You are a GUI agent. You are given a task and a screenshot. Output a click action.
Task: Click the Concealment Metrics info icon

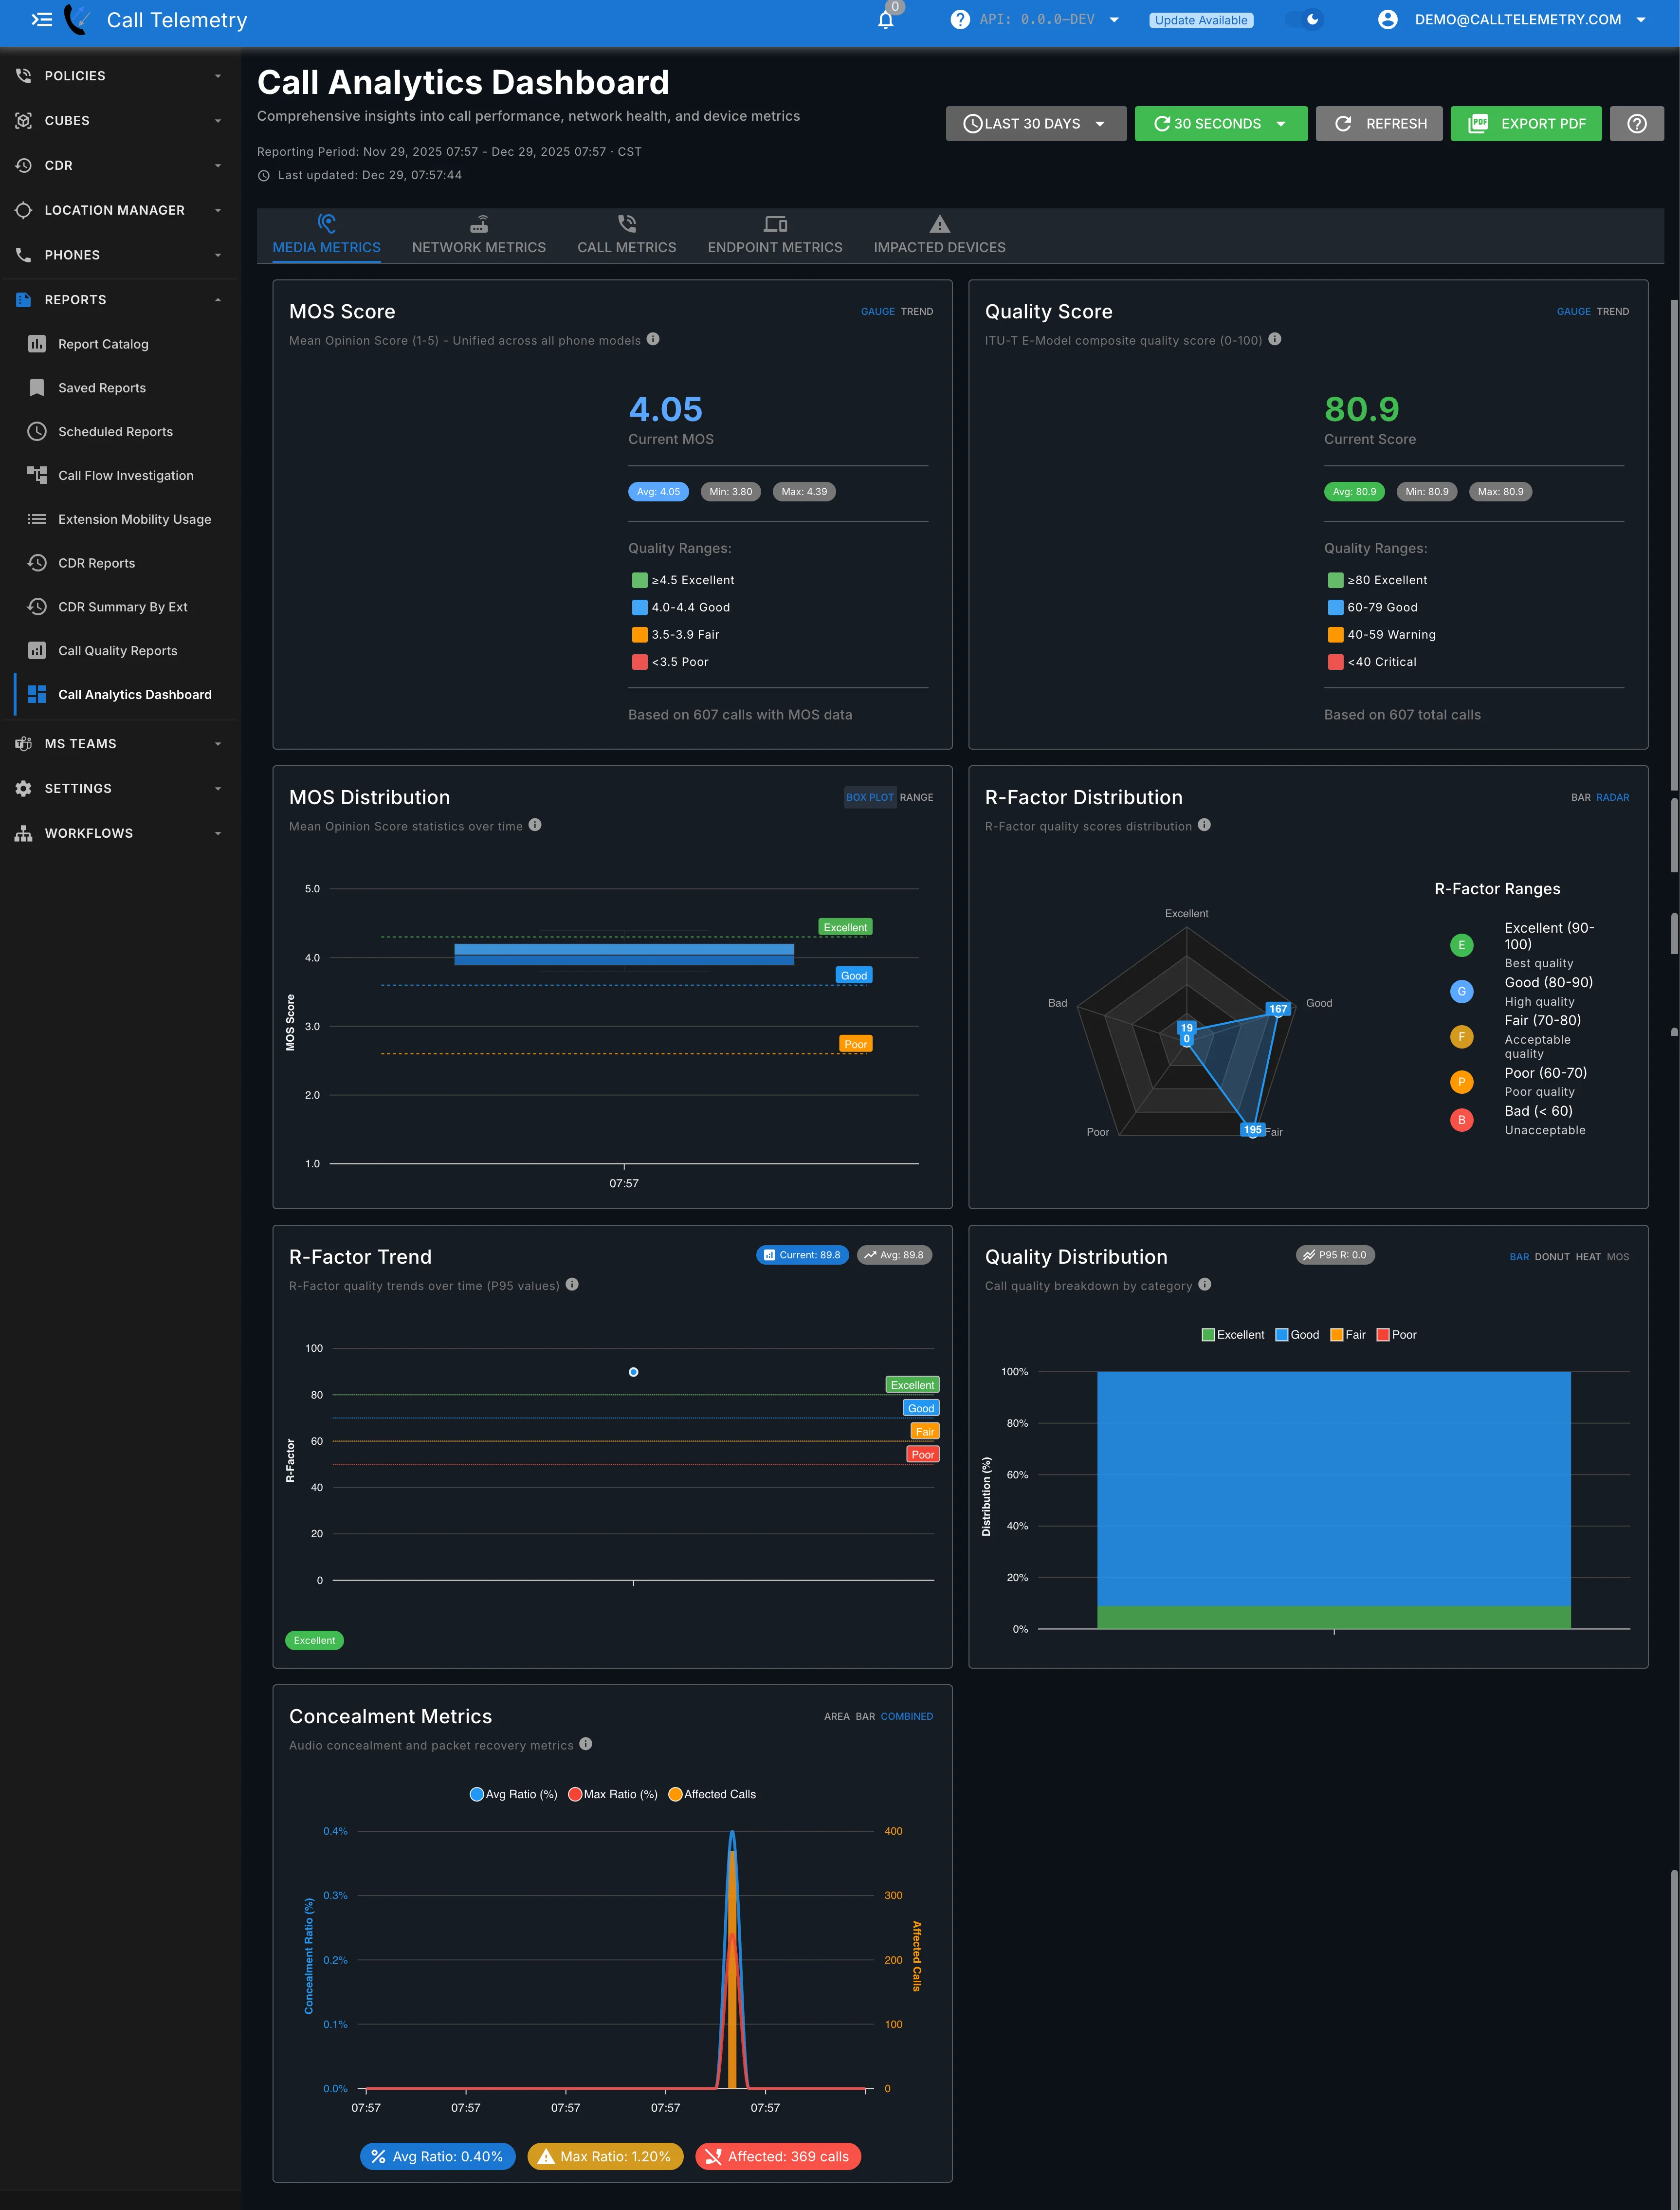(x=586, y=1744)
